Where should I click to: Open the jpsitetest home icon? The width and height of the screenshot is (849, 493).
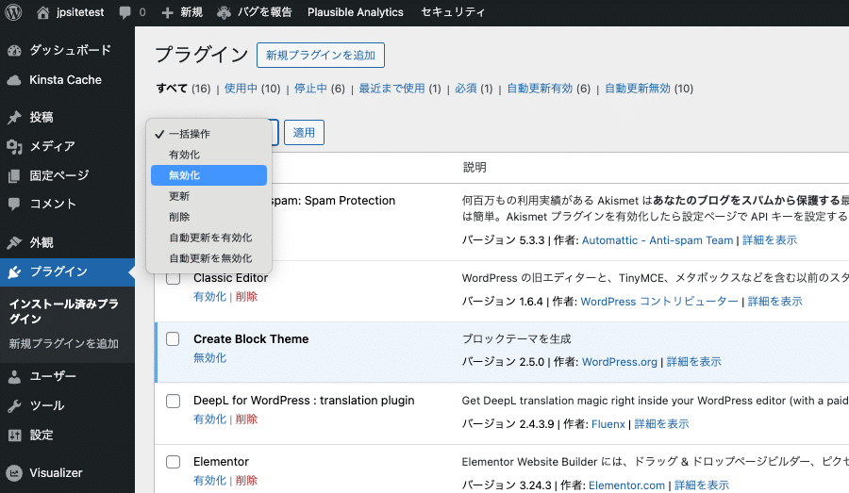click(x=42, y=12)
